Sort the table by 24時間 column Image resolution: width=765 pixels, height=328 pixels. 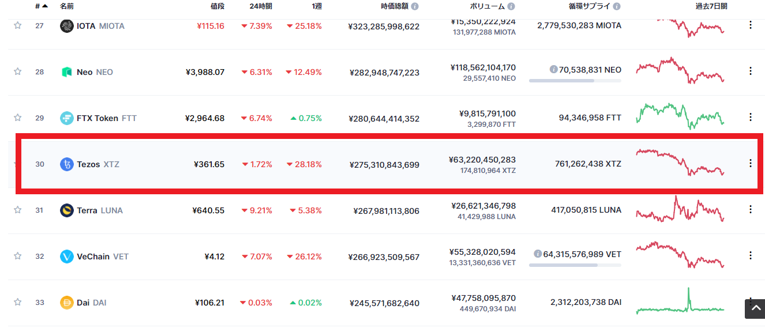[261, 6]
